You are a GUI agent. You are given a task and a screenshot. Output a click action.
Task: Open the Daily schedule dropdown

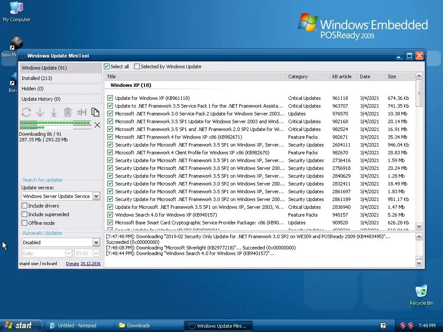click(68, 253)
